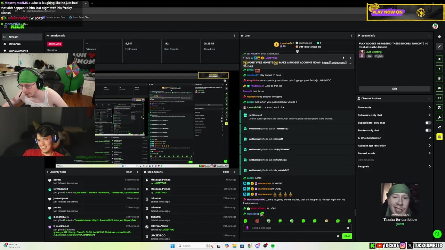
Task: Open Stream info panel three-dot menu
Action: (429, 35)
